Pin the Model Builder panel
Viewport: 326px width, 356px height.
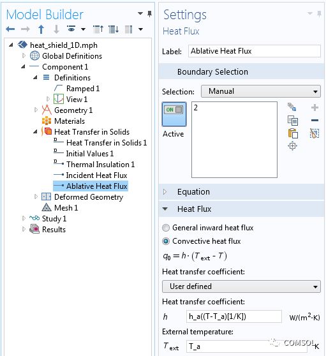149,14
